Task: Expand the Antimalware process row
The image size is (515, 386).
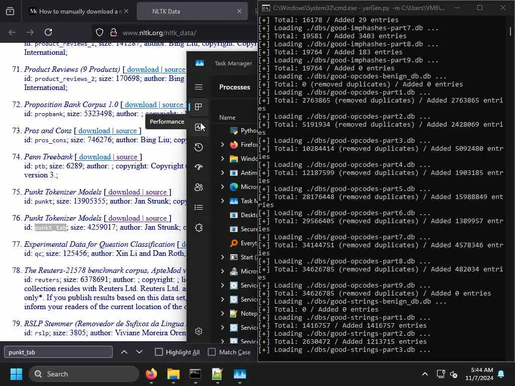Action: coord(222,173)
